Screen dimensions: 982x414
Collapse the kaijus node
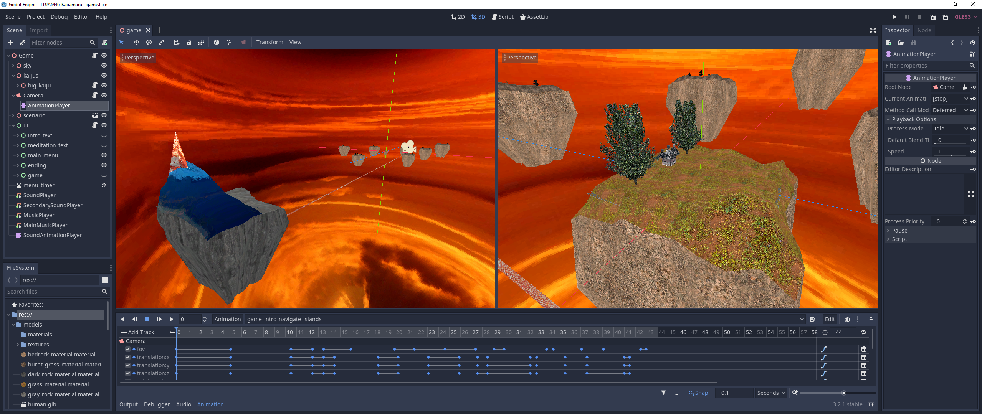(13, 76)
